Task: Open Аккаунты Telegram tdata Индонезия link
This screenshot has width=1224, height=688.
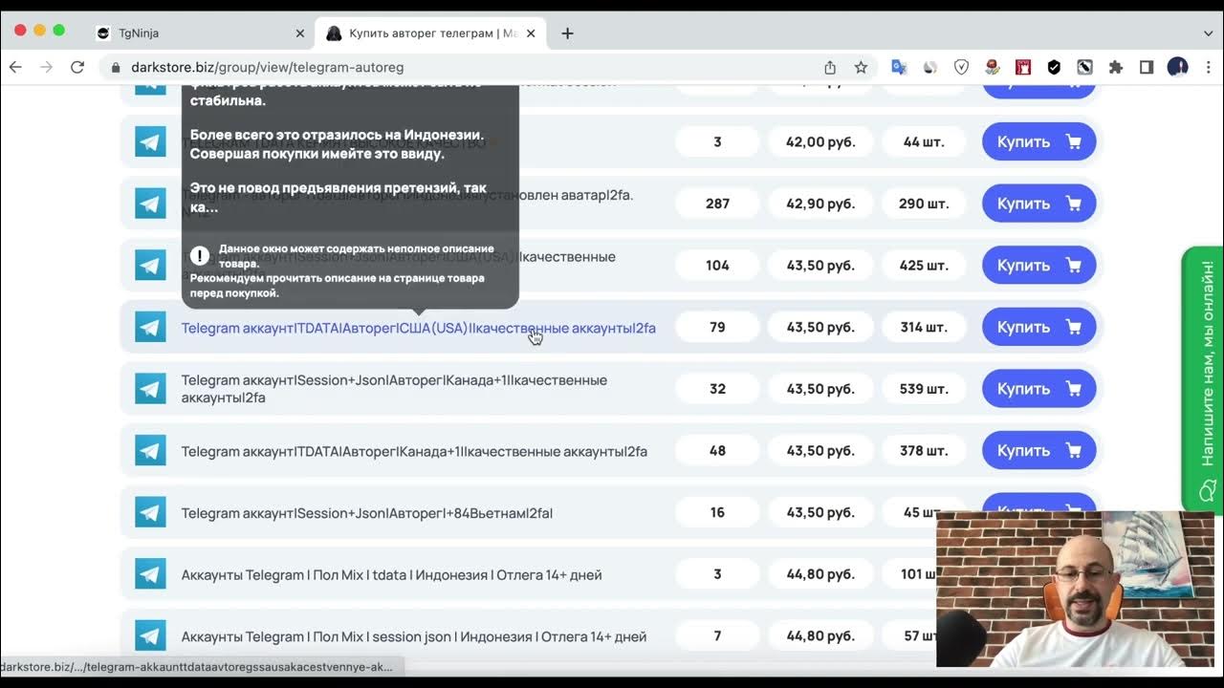Action: pos(391,575)
